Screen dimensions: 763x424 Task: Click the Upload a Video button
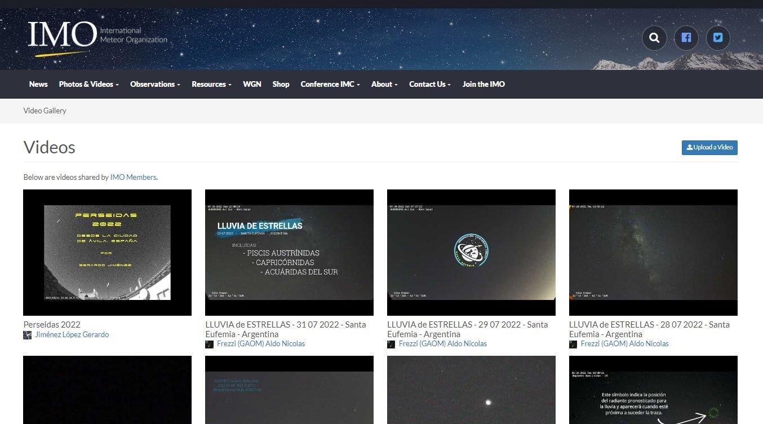point(709,148)
